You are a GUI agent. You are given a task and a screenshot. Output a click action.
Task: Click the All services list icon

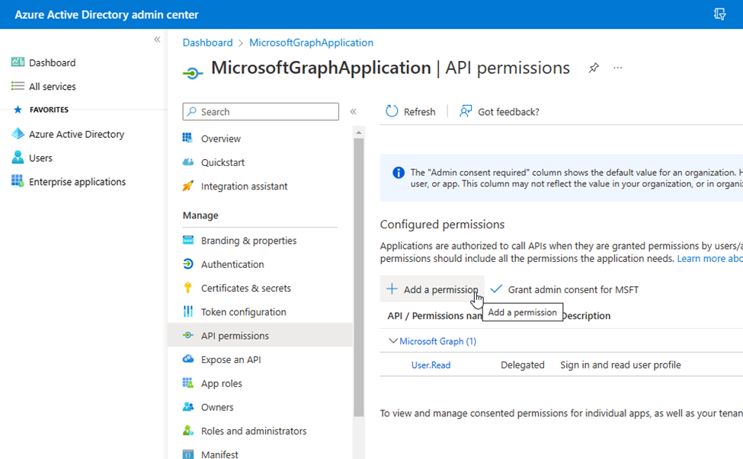point(18,86)
